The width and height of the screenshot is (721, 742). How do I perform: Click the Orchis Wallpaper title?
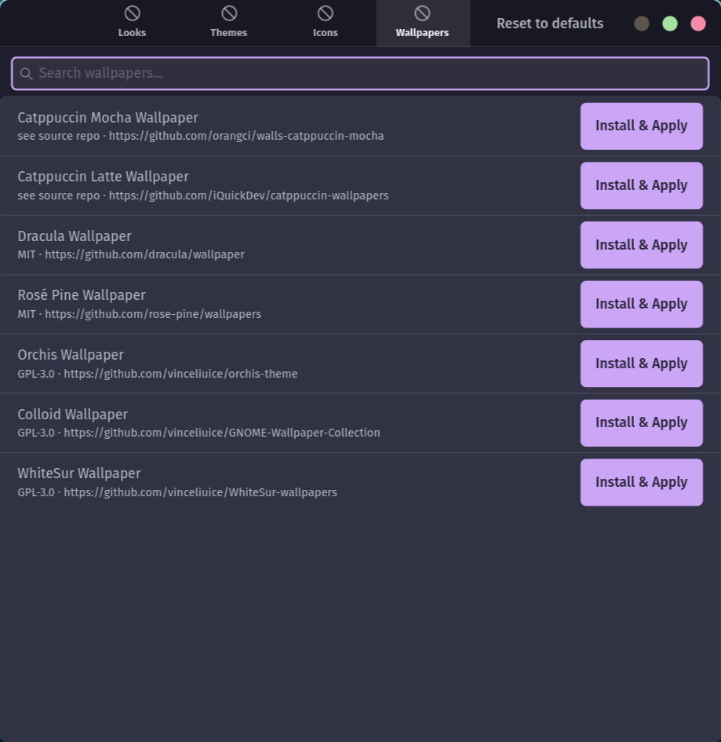click(71, 355)
